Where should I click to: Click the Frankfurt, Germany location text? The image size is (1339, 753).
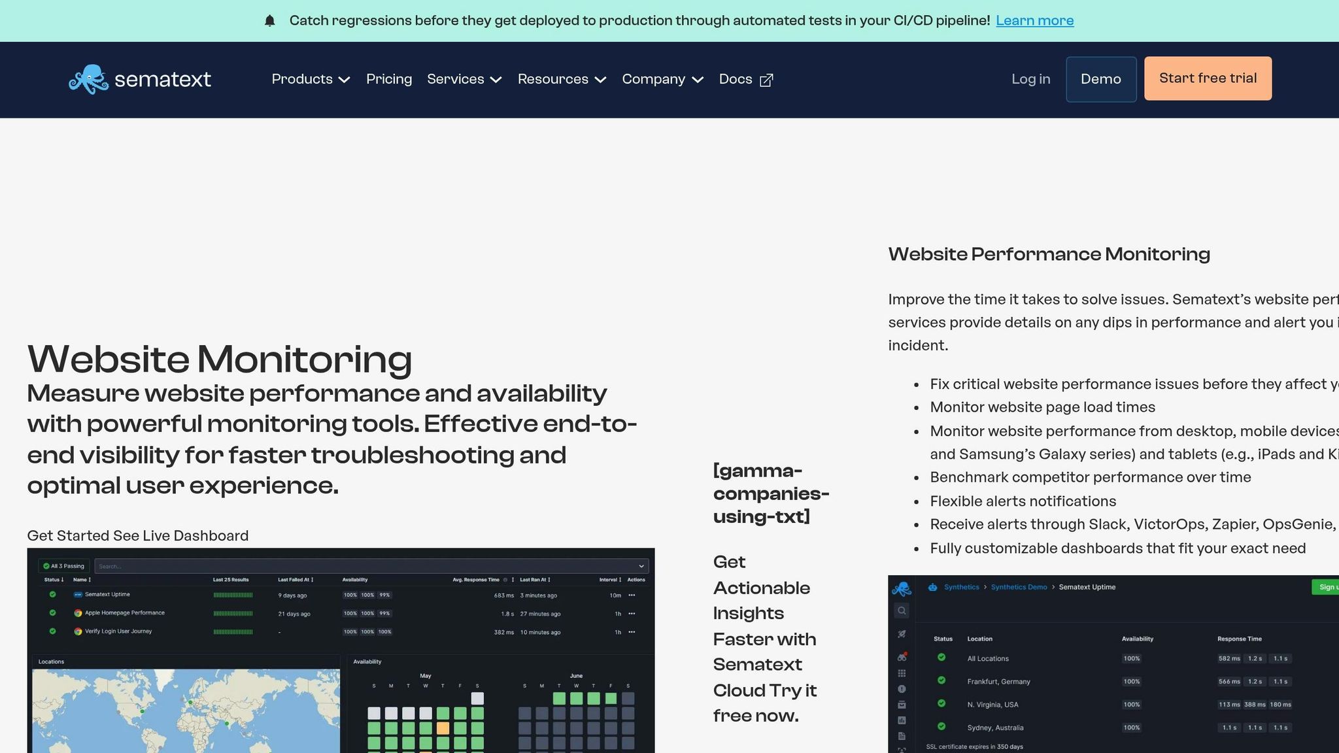coord(998,682)
